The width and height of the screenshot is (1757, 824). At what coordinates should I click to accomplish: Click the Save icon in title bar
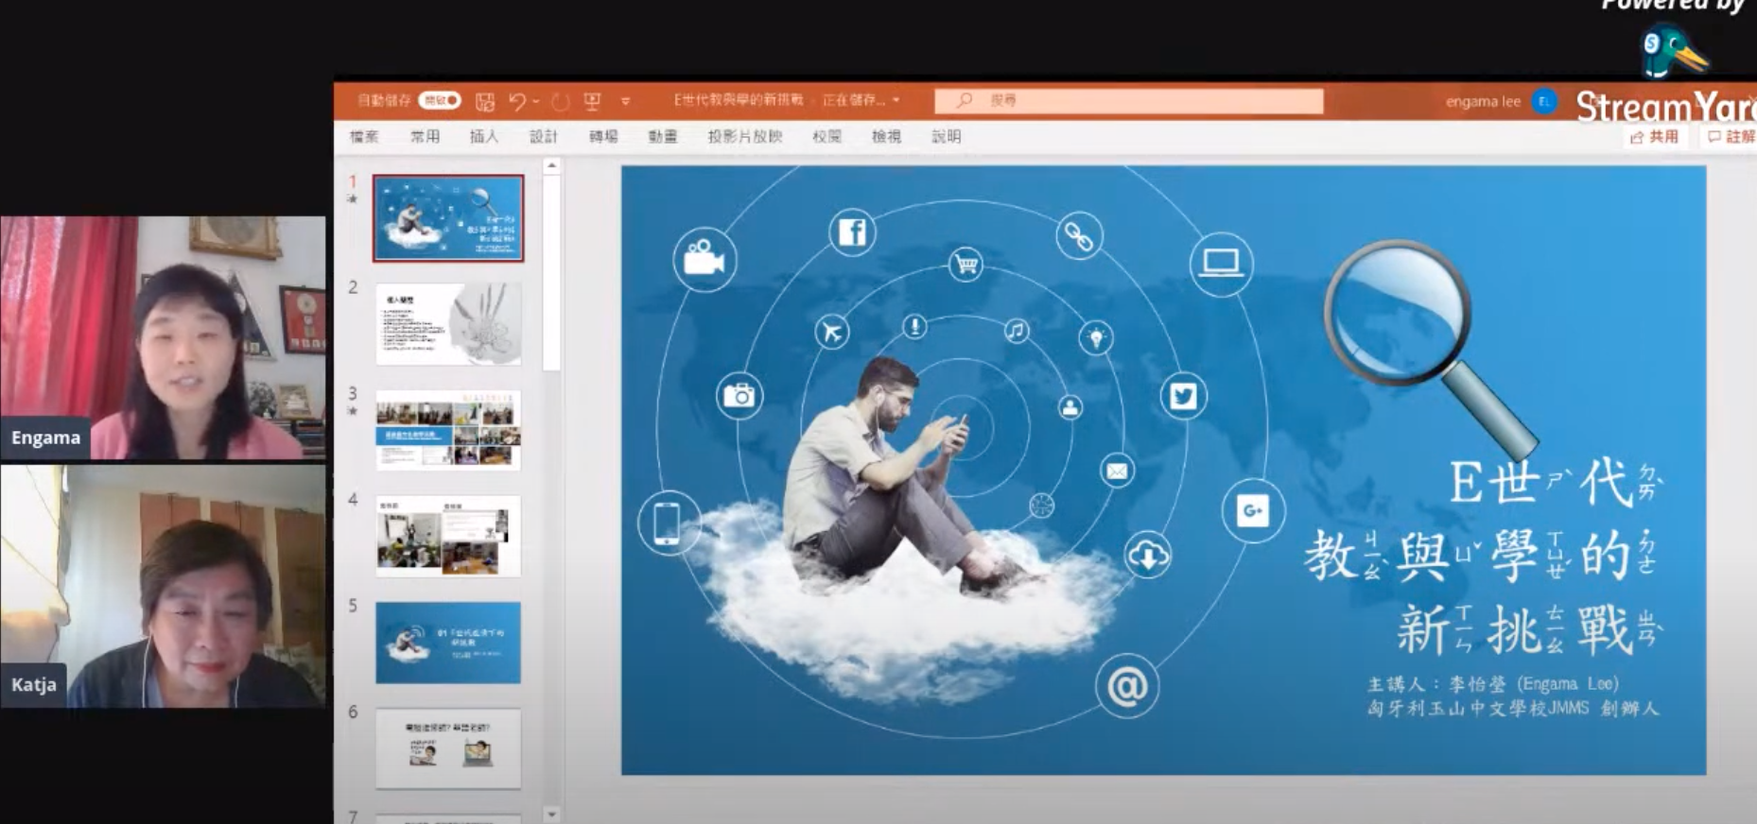point(485,101)
